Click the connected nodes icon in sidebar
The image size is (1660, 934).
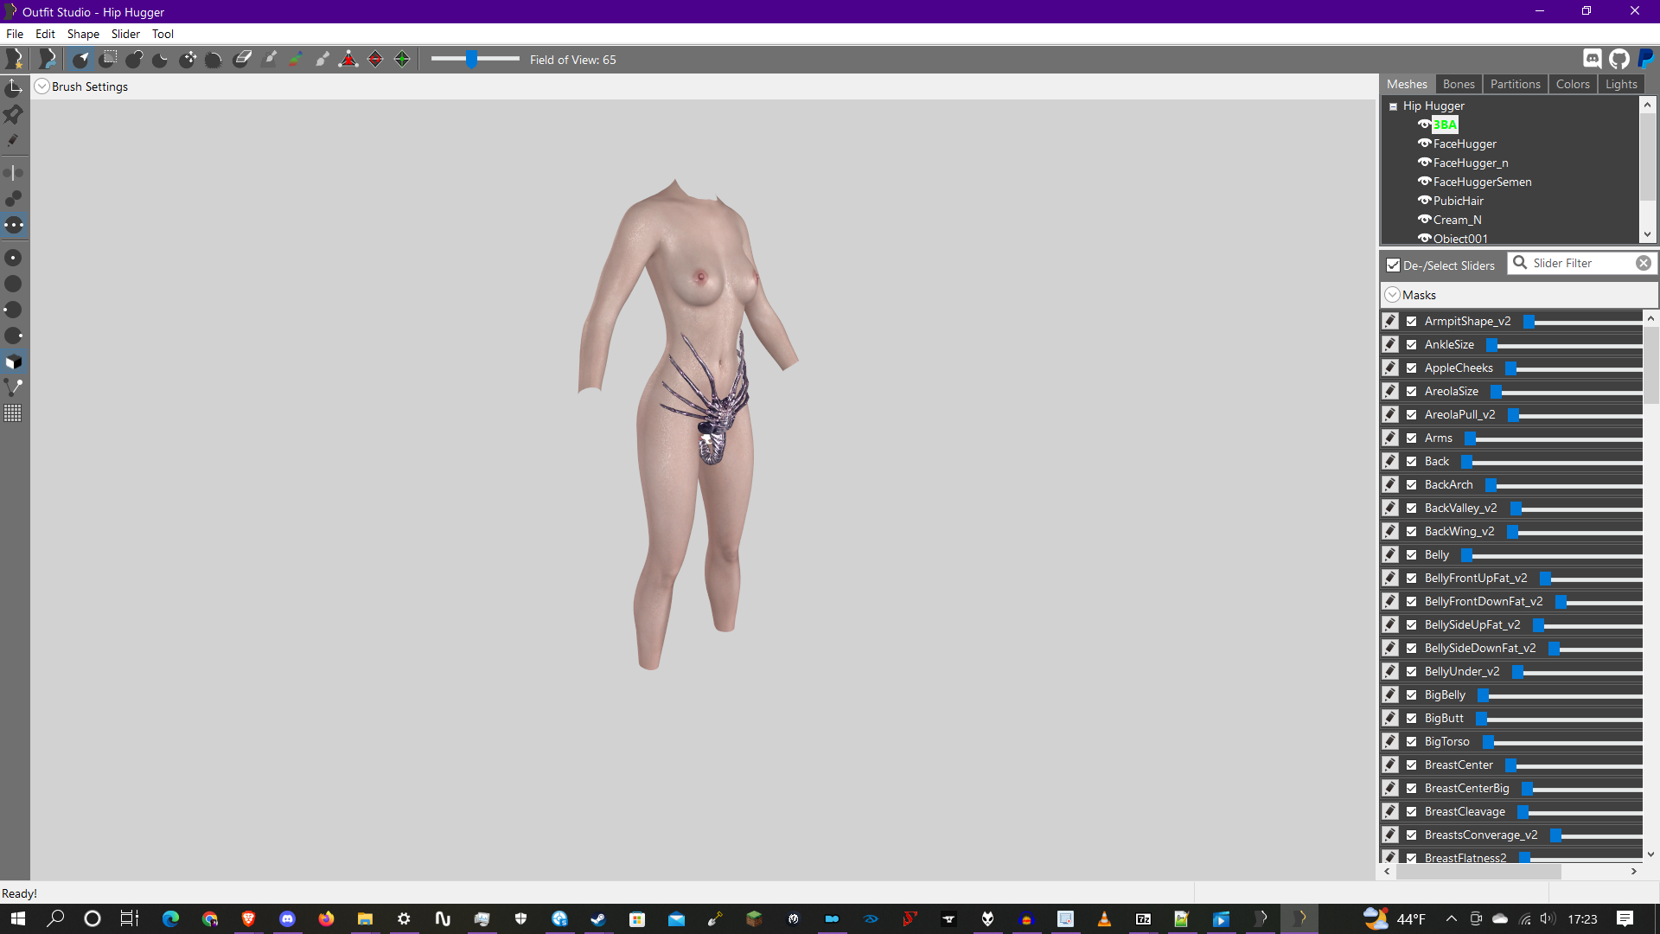[x=14, y=387]
